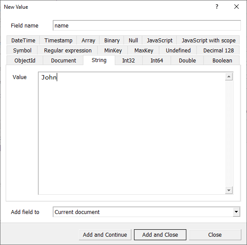The width and height of the screenshot is (247, 245).
Task: Click the Value scrollbar up arrow
Action: (229, 76)
